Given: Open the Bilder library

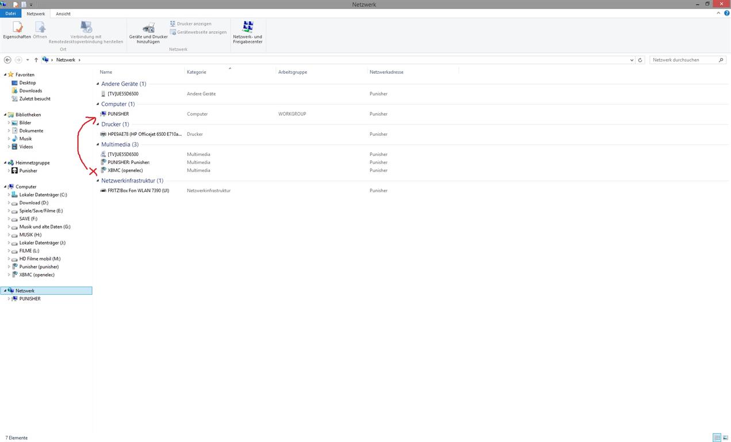Looking at the screenshot, I should (25, 123).
